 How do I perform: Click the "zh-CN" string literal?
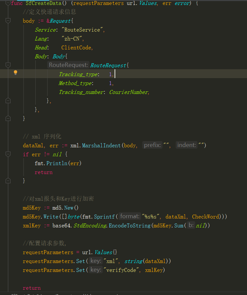tap(72, 39)
